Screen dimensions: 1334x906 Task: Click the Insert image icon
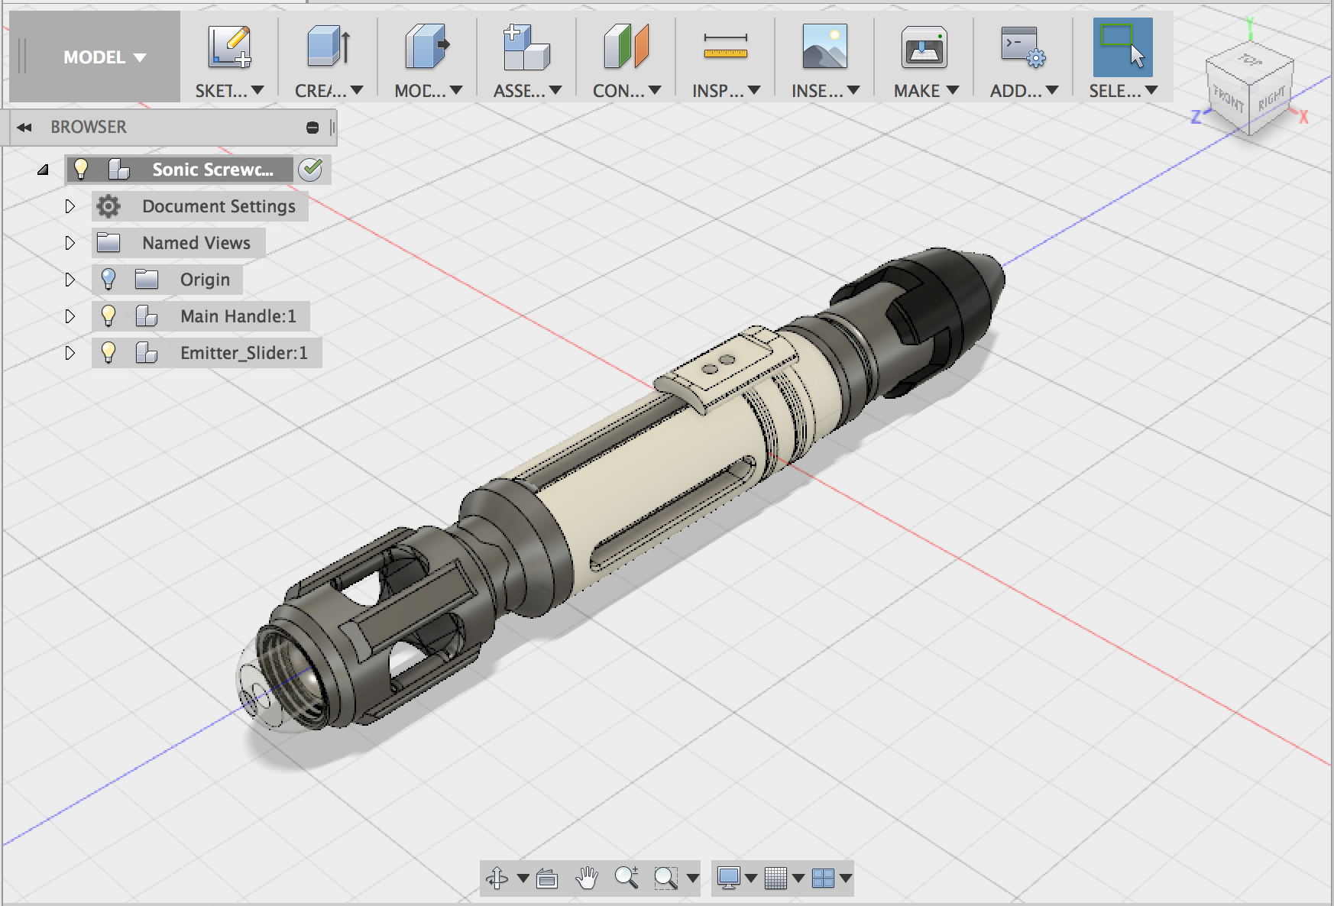point(824,47)
